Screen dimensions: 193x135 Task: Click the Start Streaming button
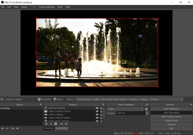coord(171,109)
